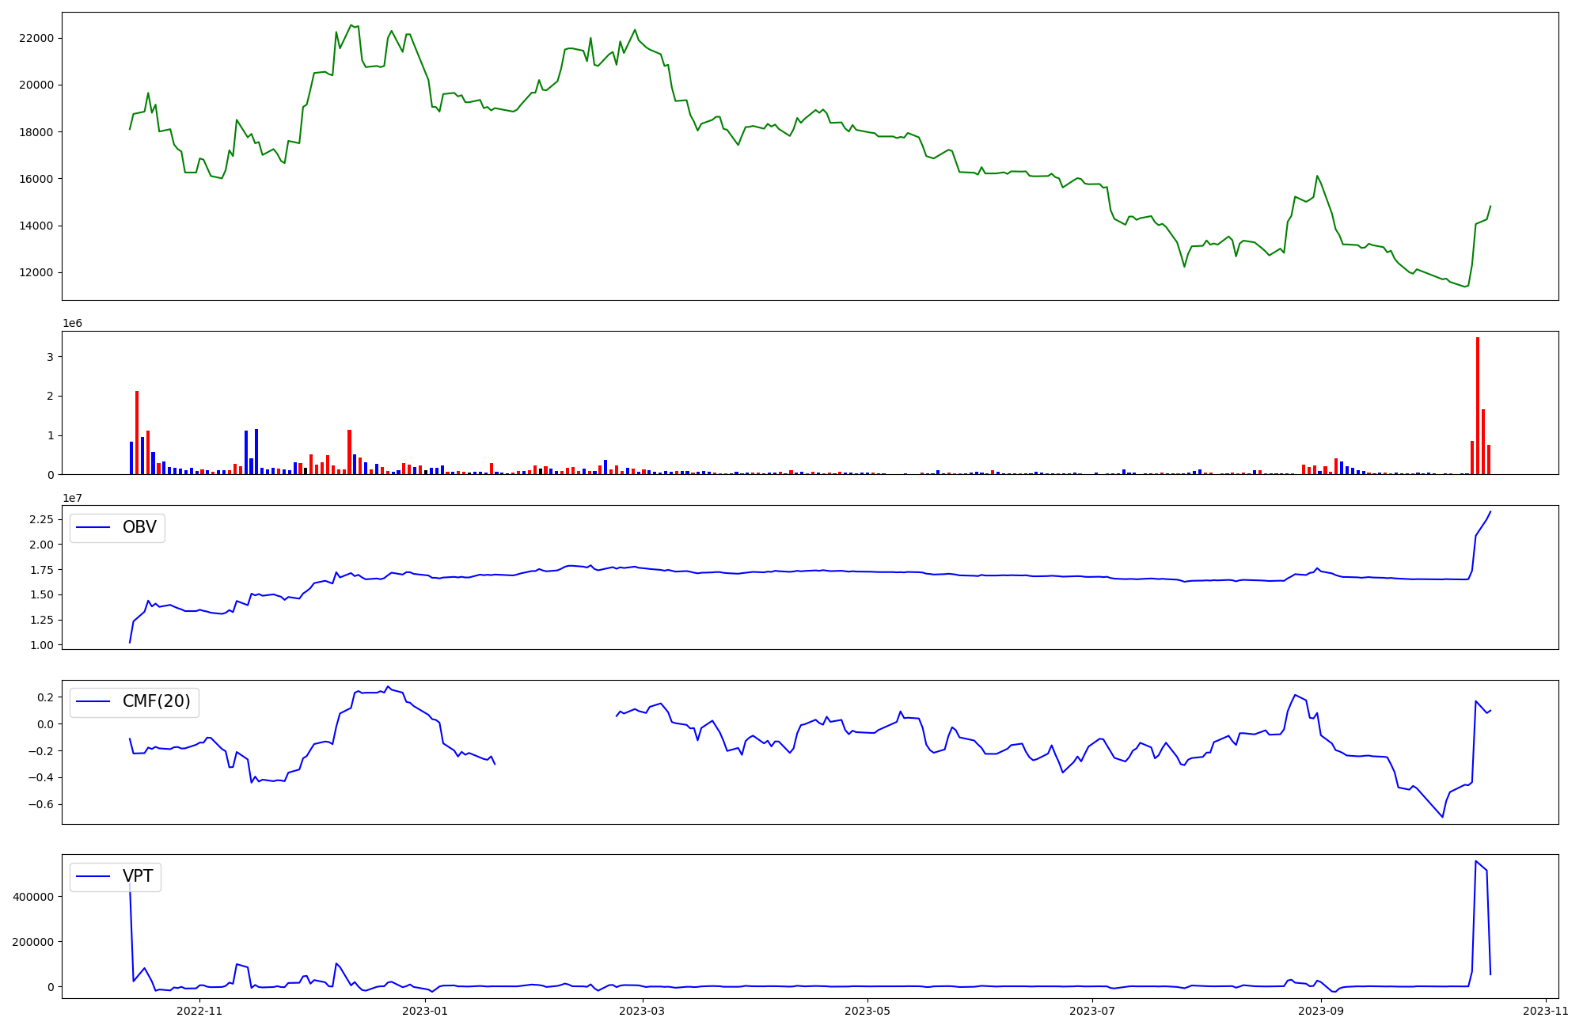The height and width of the screenshot is (1029, 1583).
Task: Click the -0.6 CMF axis label
Action: tap(40, 804)
